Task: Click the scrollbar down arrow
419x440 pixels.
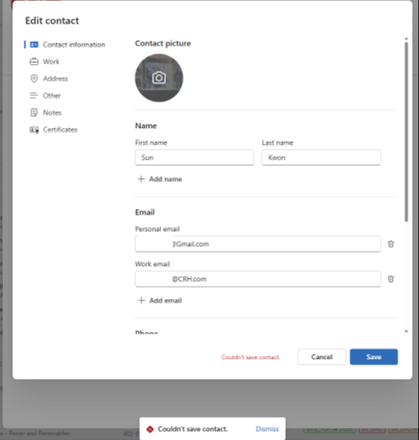Action: click(x=407, y=332)
